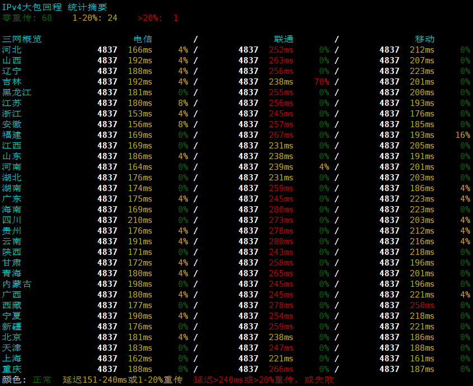Viewport: 473px width, 386px height.
Task: Click 153ms value in 浙江 row
Action: click(140, 114)
